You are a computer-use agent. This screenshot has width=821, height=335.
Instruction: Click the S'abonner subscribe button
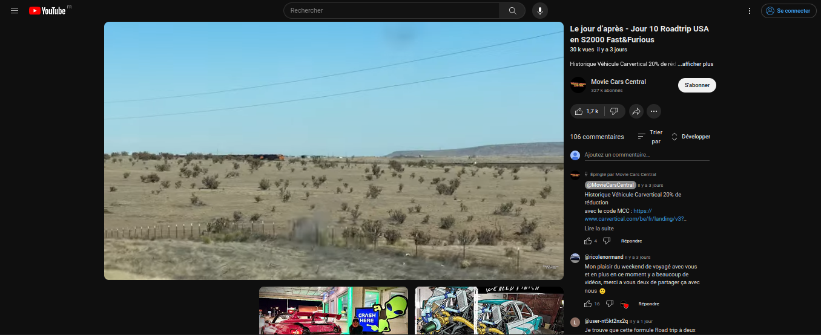click(697, 85)
